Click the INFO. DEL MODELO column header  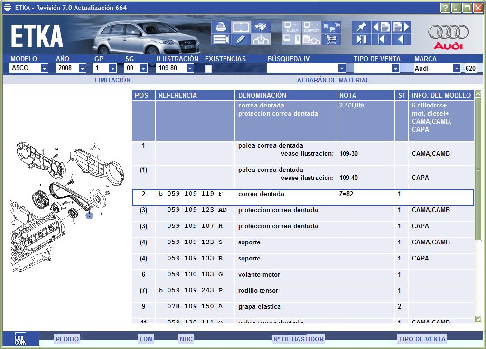[x=441, y=95]
